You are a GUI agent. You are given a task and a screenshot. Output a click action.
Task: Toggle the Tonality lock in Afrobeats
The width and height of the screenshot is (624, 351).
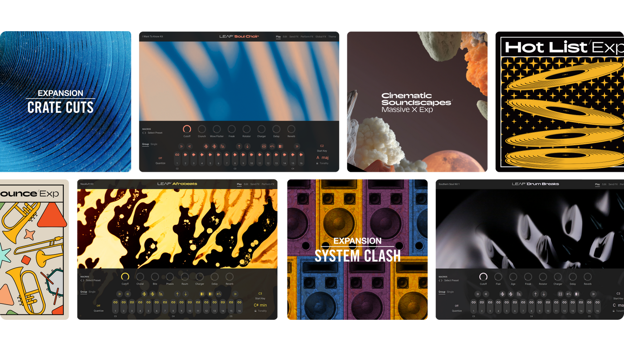[255, 311]
